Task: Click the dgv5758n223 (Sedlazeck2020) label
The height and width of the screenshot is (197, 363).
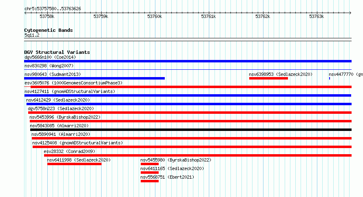Action: 61,108
